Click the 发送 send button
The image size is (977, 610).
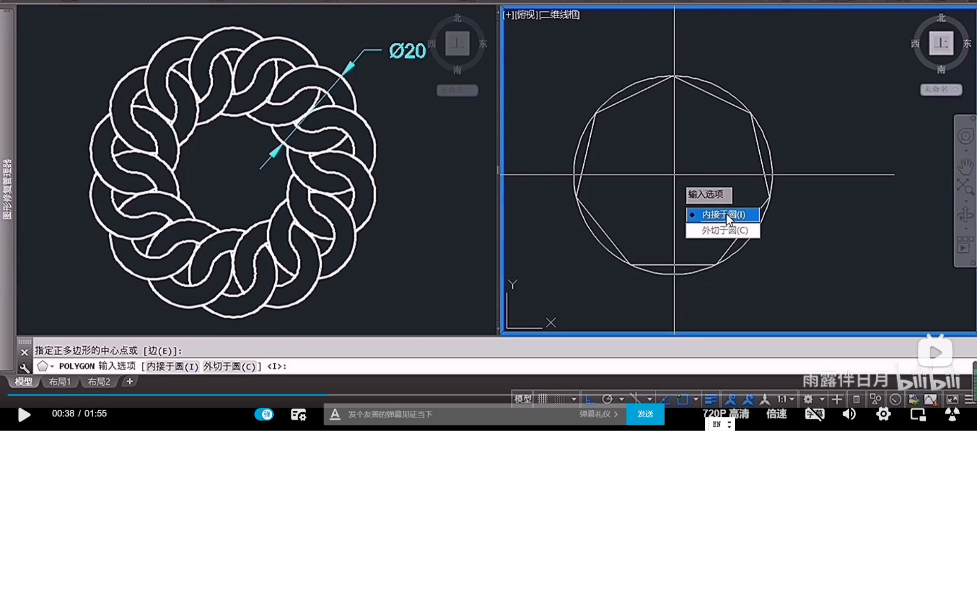(x=645, y=414)
